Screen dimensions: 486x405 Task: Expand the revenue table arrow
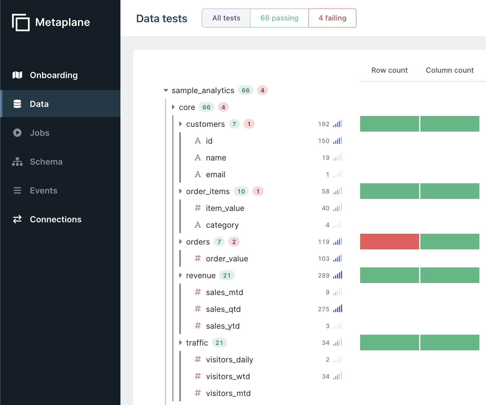pyautogui.click(x=180, y=275)
